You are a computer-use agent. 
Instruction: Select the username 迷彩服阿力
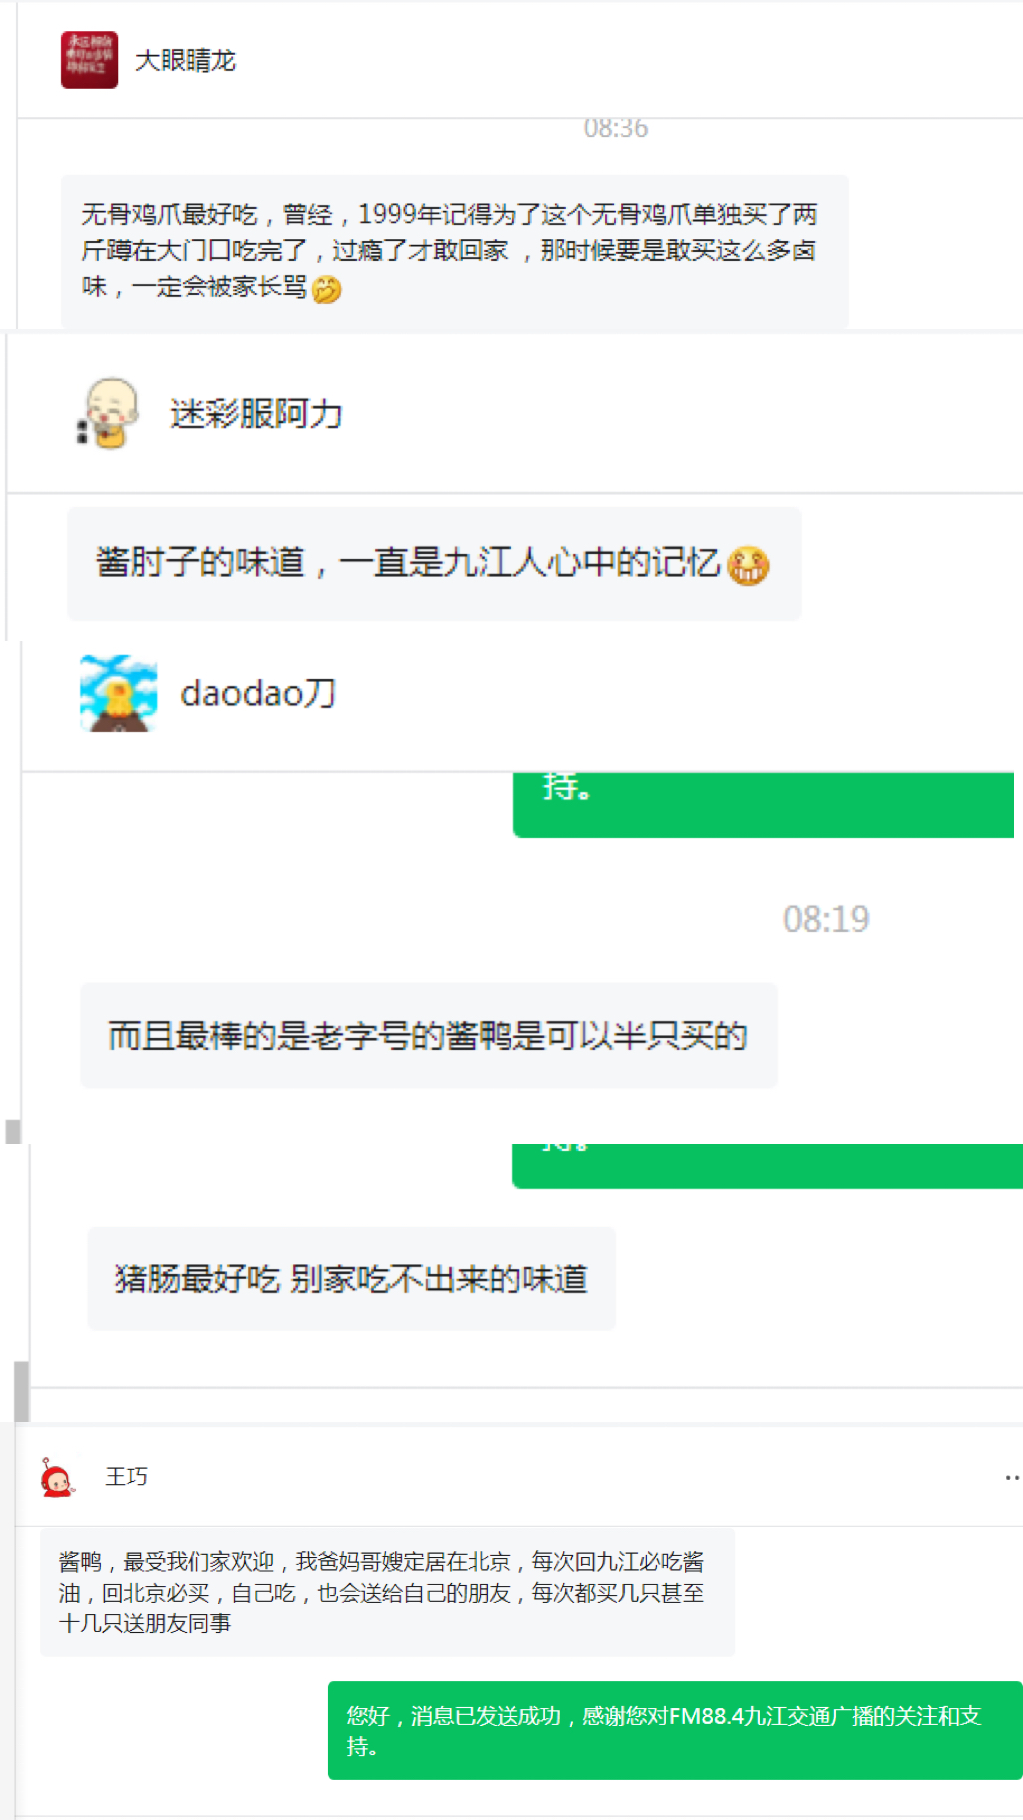pyautogui.click(x=256, y=413)
